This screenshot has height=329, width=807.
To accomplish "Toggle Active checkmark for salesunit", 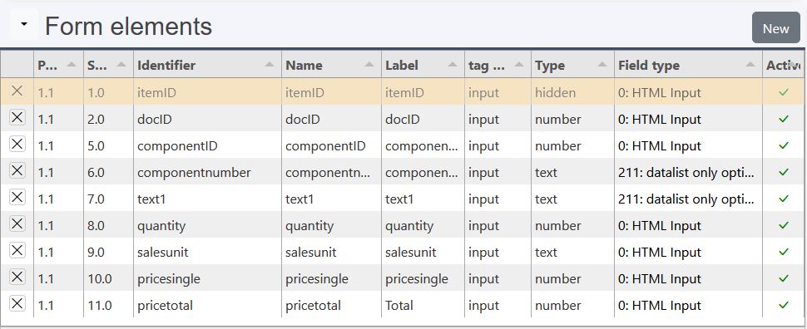I will 784,253.
